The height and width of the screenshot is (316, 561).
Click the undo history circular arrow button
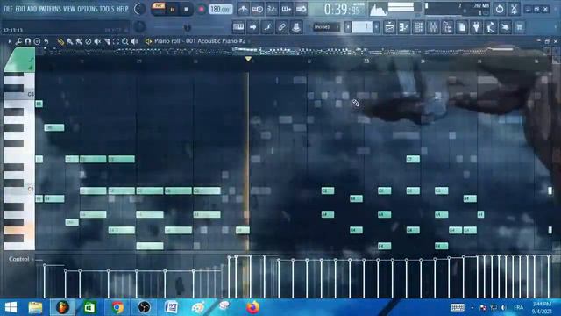tap(500, 9)
